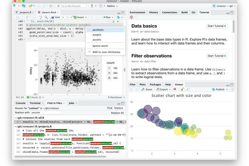Click the Viewer pane Publish button

(218, 89)
